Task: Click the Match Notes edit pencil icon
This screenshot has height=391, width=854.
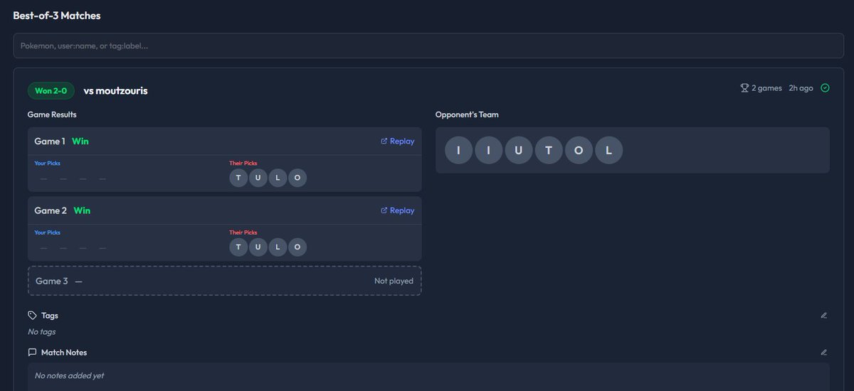Action: 824,353
